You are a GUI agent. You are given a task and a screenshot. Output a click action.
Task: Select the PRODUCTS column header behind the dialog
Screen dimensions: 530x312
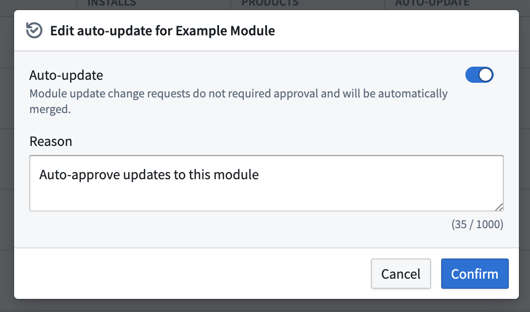[270, 3]
